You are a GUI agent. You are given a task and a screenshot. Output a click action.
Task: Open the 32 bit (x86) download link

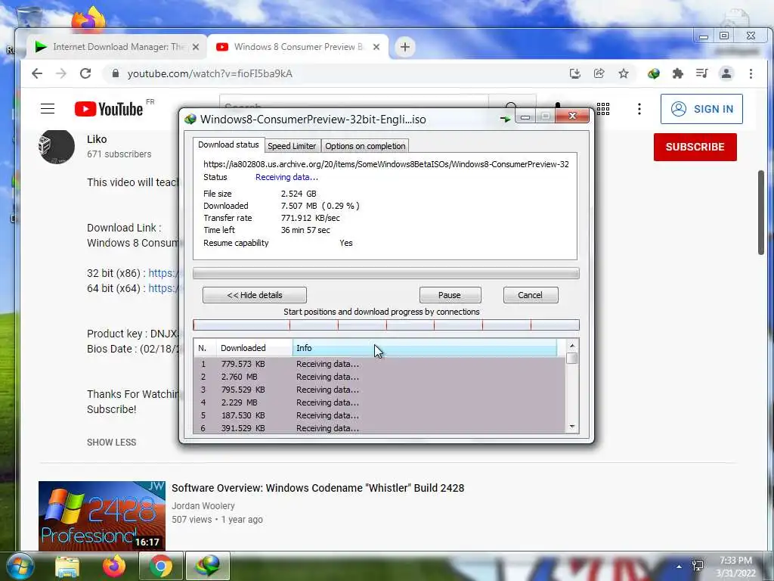pyautogui.click(x=163, y=273)
